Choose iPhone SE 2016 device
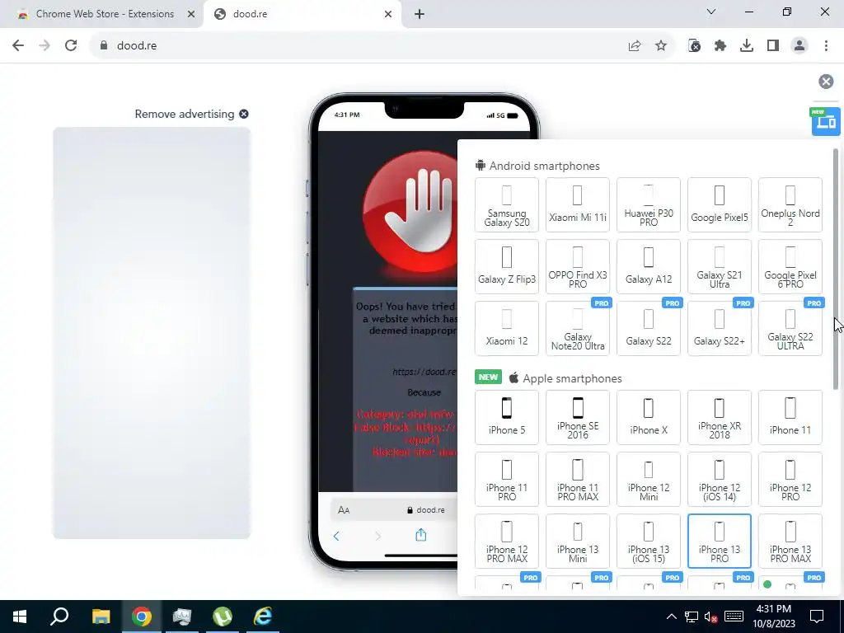844x633 pixels. click(x=578, y=418)
